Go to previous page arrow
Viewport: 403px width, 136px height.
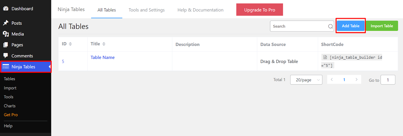click(x=332, y=80)
